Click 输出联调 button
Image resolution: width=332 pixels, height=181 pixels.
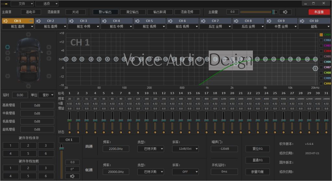click(x=160, y=12)
